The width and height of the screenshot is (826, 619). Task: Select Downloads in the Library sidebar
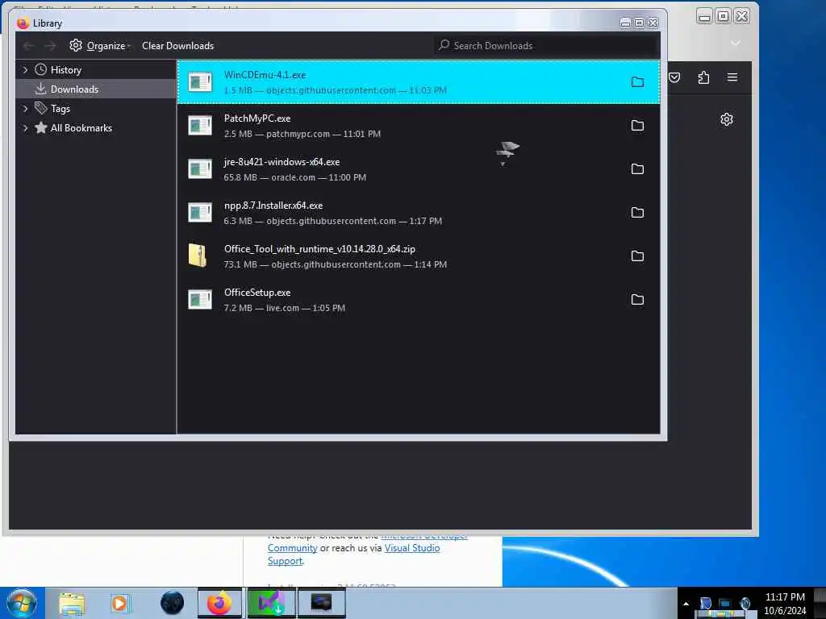[74, 89]
